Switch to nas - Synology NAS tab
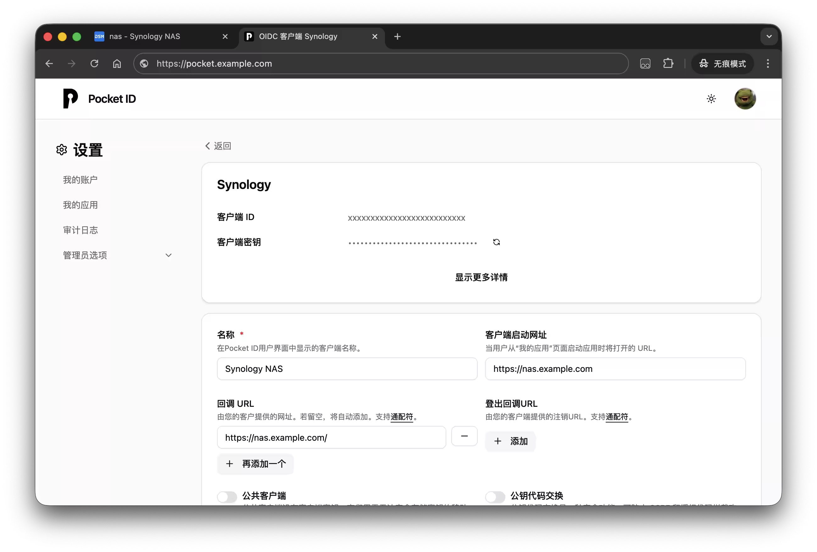Screen dimensions: 817x552 (x=155, y=36)
